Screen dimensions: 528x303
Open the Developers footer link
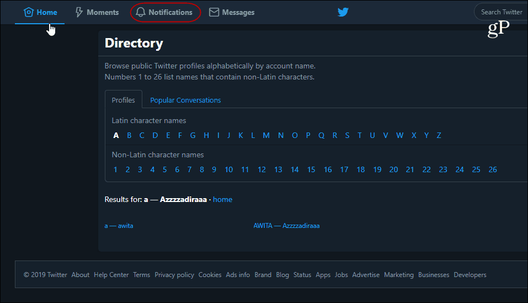click(x=470, y=275)
